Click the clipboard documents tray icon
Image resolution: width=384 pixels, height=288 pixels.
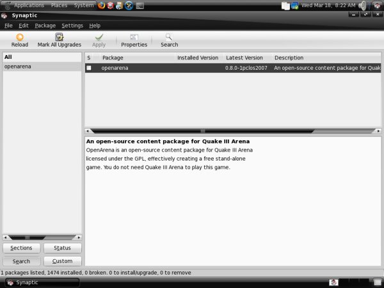(285, 5)
